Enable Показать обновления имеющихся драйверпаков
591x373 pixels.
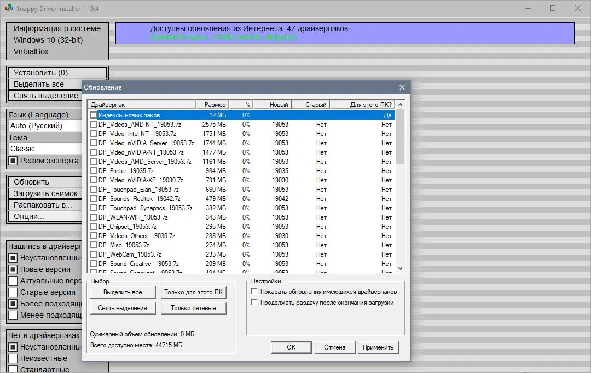254,292
